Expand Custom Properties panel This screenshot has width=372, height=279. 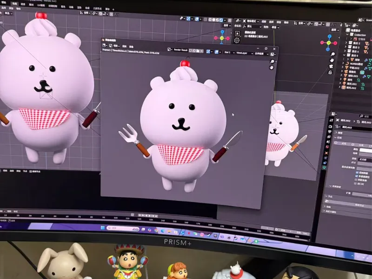(324, 211)
